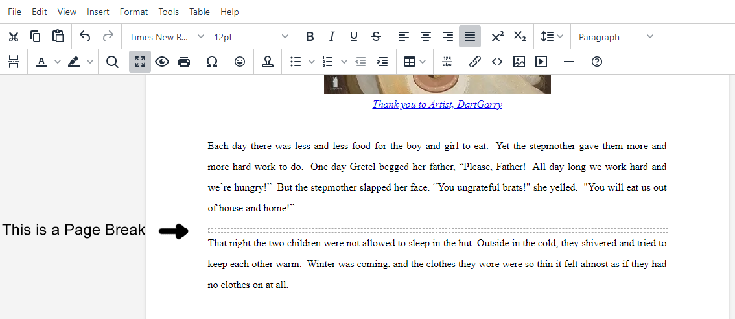Open the Times New Roman font dropdown
The image size is (735, 319).
(x=167, y=36)
